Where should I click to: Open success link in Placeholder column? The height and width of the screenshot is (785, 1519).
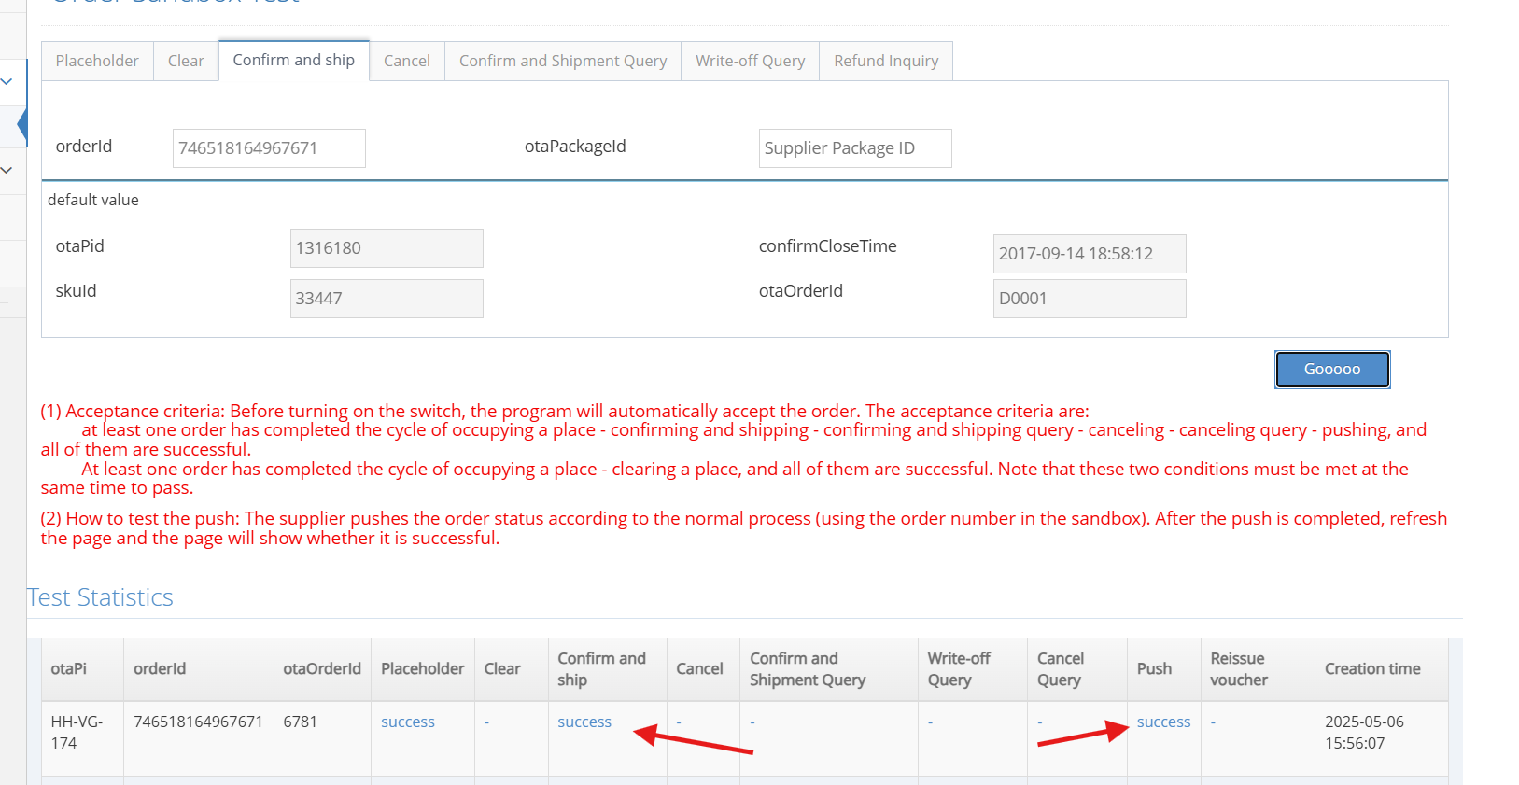(x=408, y=722)
